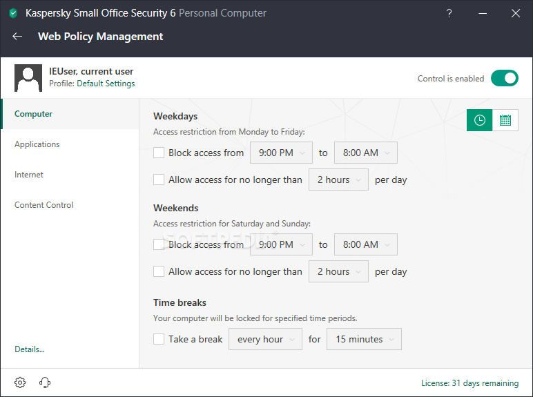Close the Kaspersky window
Viewport: 533px width, 397px height.
(516, 13)
